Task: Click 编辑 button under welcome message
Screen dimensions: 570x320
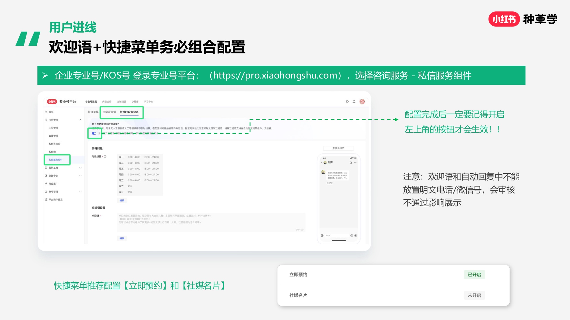Action: coord(122,238)
